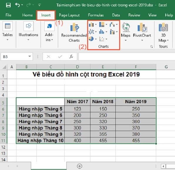Open the Column chart dropdown arrow
175x170 pixels.
(x=96, y=24)
